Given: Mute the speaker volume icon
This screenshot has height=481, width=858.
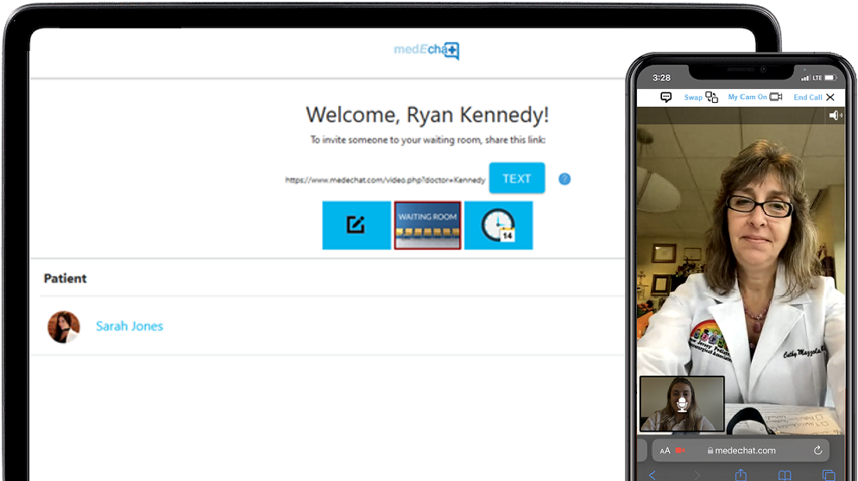Looking at the screenshot, I should point(835,116).
